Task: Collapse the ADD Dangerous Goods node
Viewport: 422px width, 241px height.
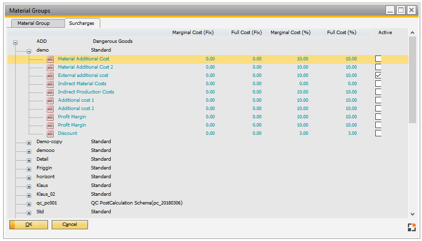Action: 16,42
